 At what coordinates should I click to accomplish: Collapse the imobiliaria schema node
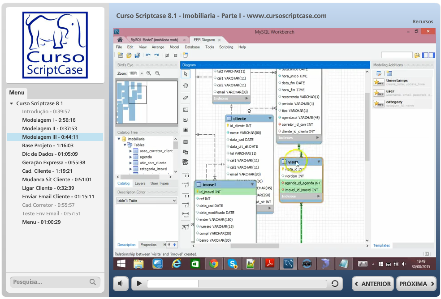pos(119,139)
